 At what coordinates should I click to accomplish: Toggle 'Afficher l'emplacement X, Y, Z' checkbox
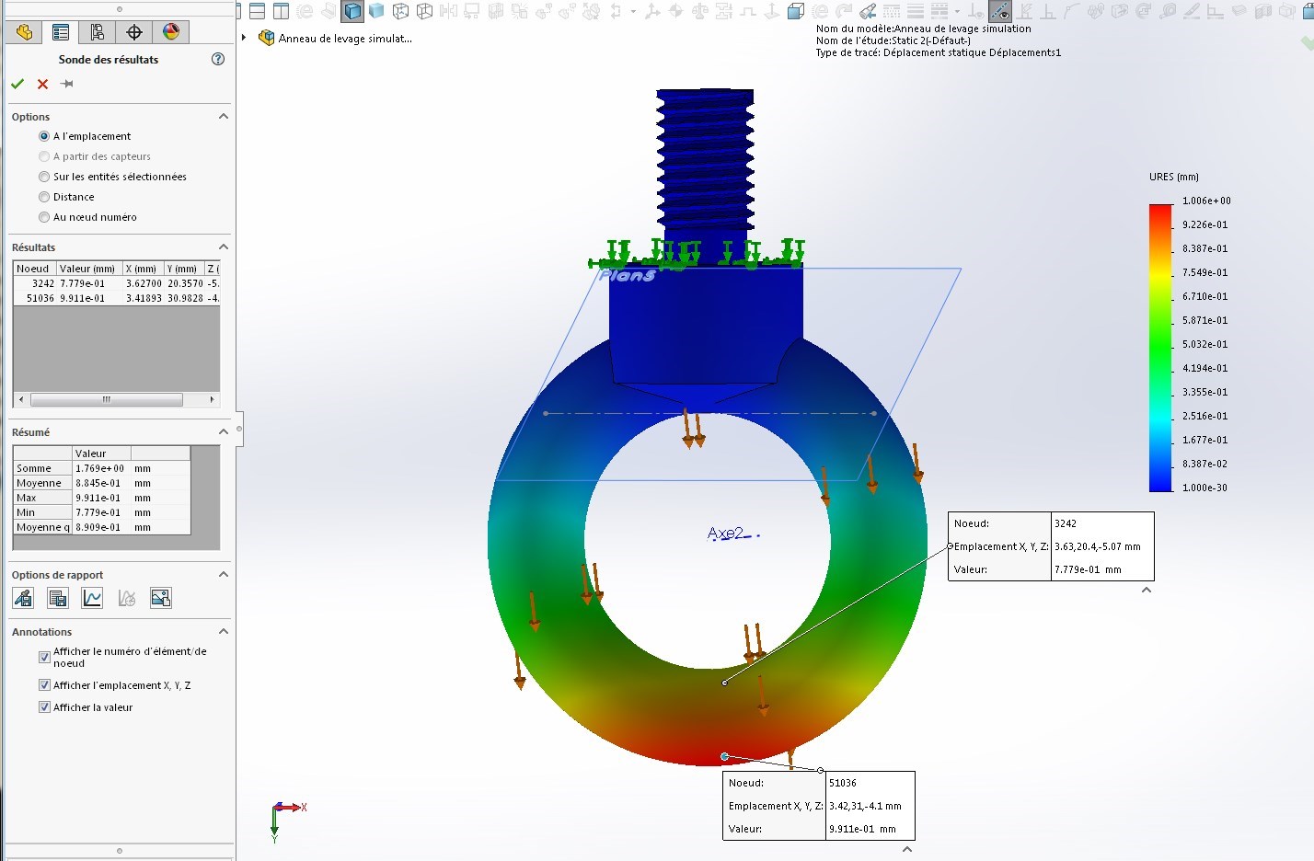click(x=44, y=685)
